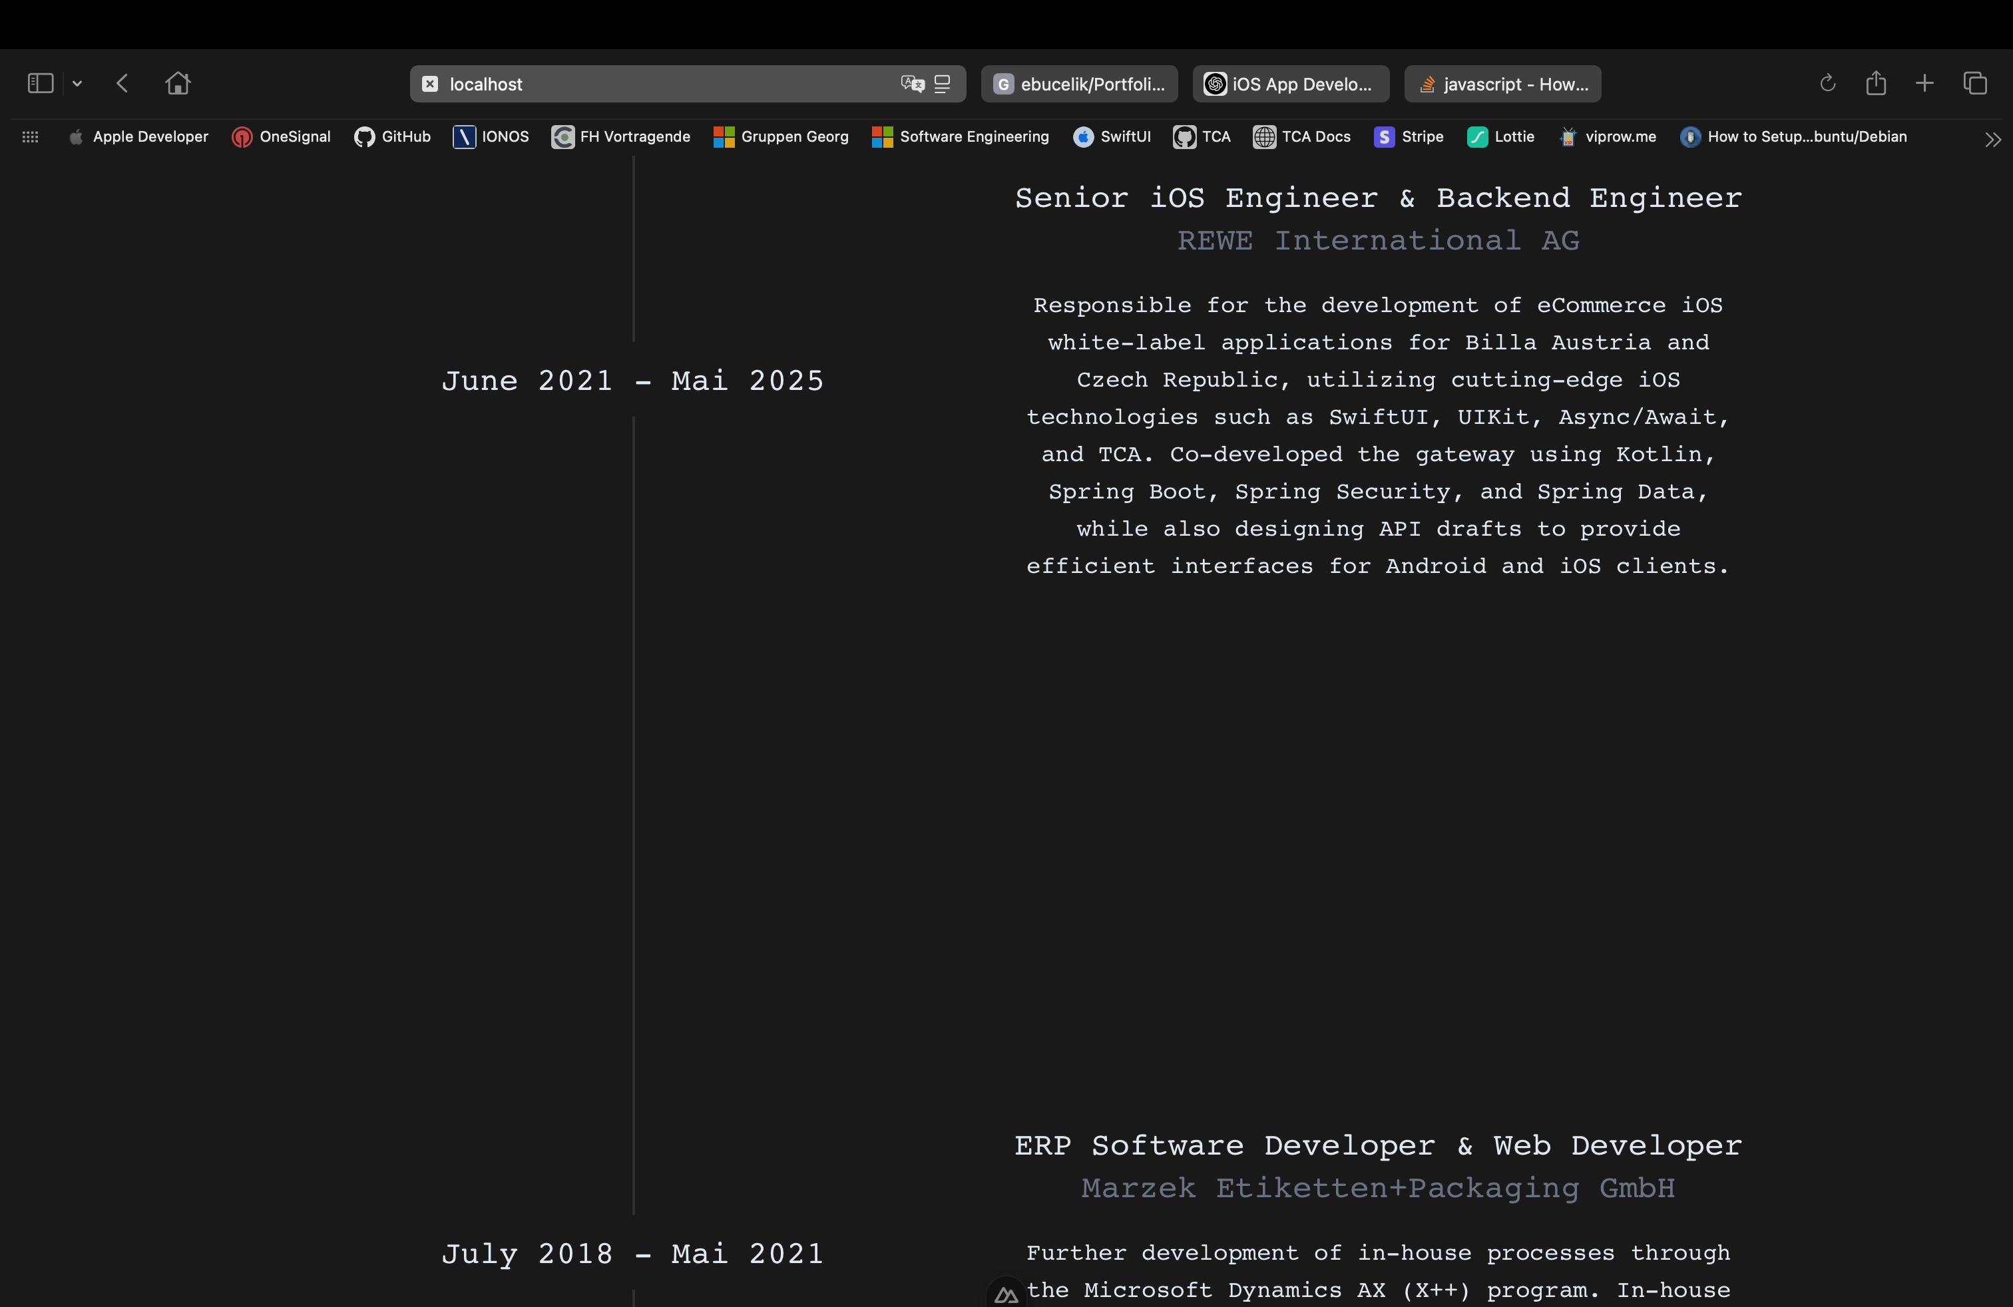Image resolution: width=2013 pixels, height=1307 pixels.
Task: Open the favorites grid icon
Action: tap(31, 137)
